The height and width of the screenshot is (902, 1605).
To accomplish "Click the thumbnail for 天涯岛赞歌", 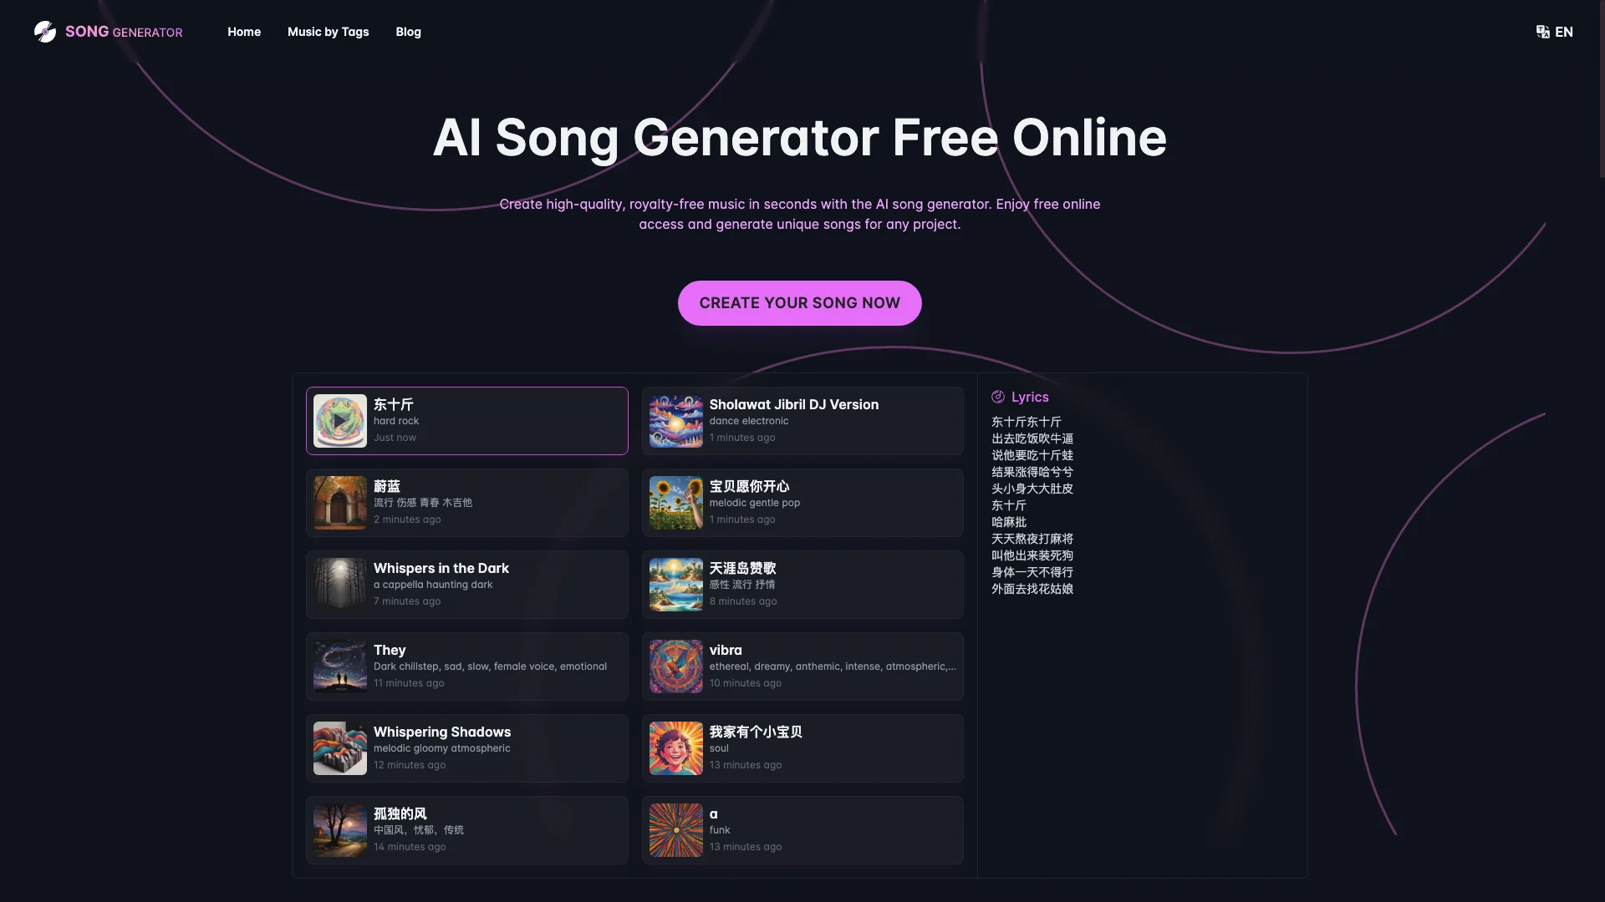I will pyautogui.click(x=675, y=584).
